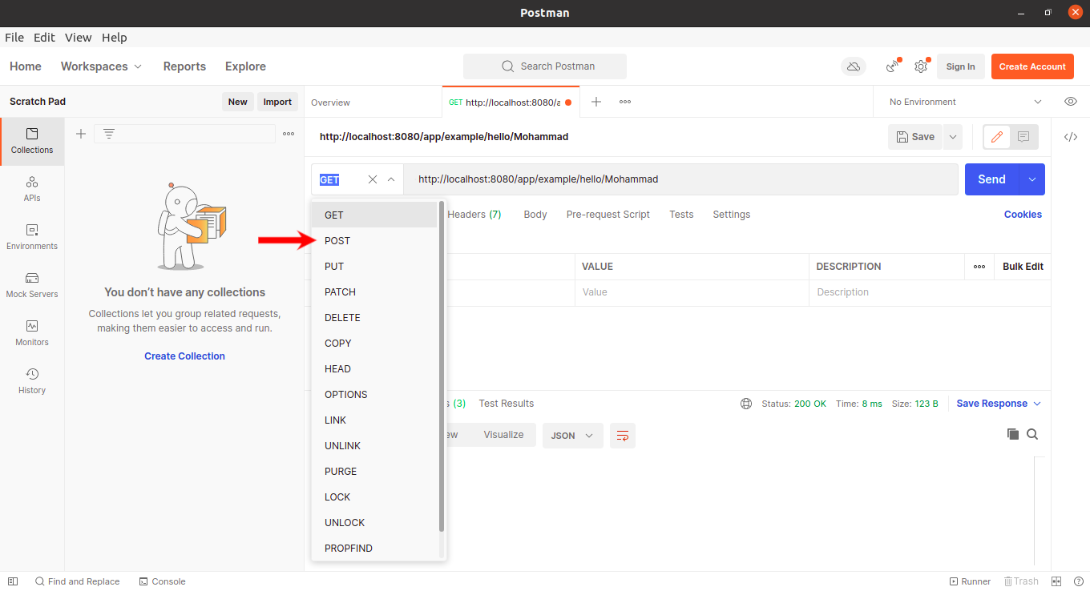Toggle line wrap icon in response toolbar
This screenshot has width=1090, height=591.
[623, 436]
